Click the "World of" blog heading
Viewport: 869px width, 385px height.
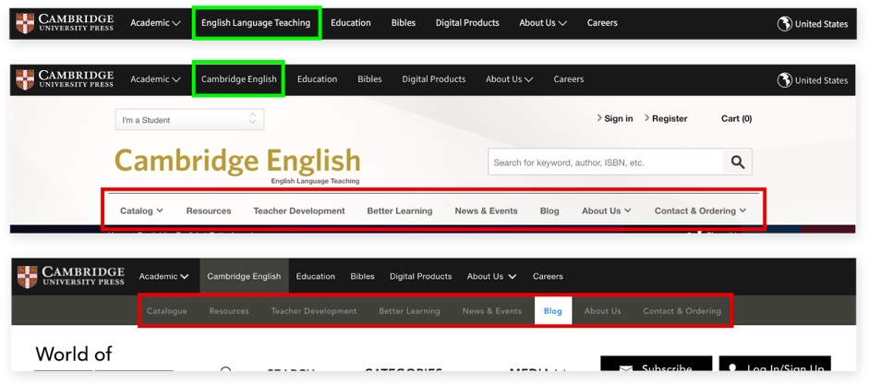[x=74, y=354]
